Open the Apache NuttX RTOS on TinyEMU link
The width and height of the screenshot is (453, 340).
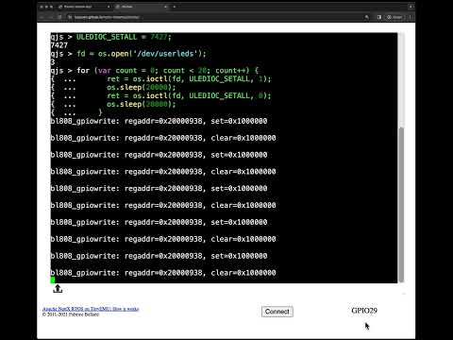(91, 309)
